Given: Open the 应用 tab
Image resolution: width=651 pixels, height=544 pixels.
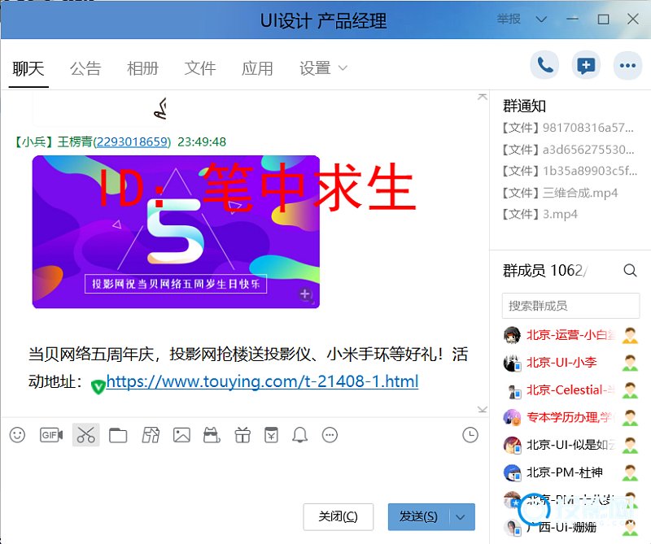Looking at the screenshot, I should (x=257, y=68).
